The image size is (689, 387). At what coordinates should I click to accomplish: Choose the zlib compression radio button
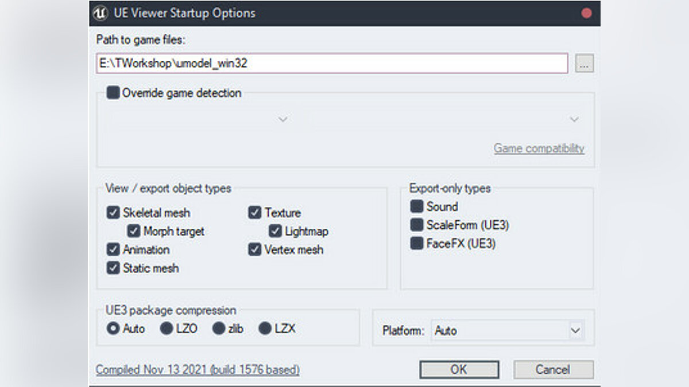click(x=219, y=329)
